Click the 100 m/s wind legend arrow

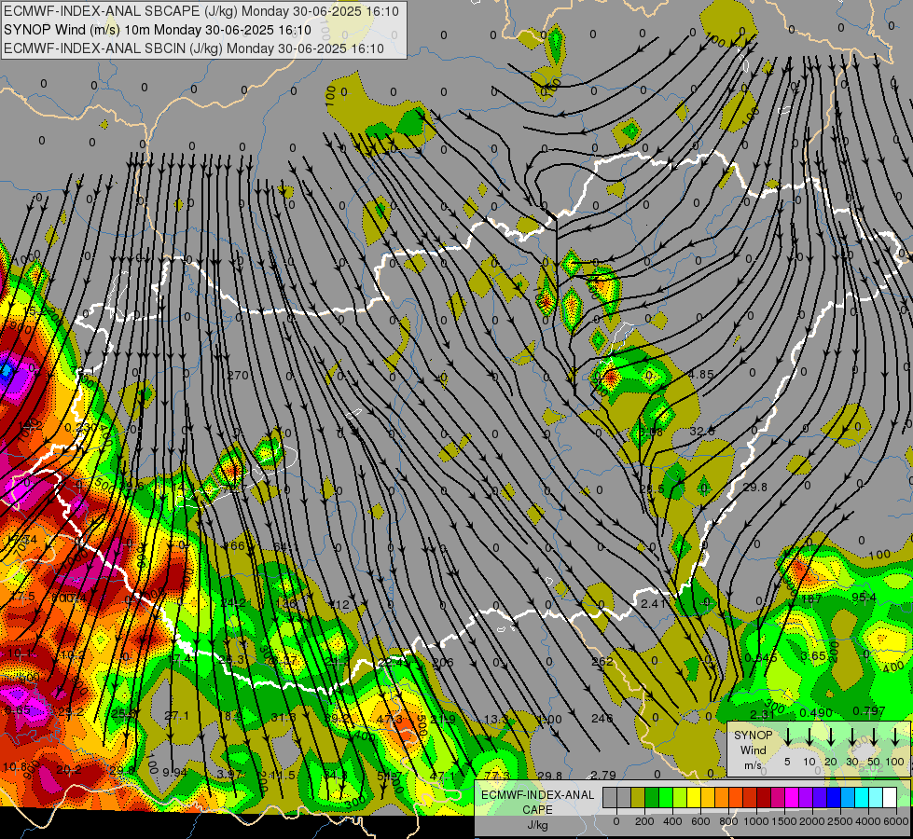(x=895, y=736)
